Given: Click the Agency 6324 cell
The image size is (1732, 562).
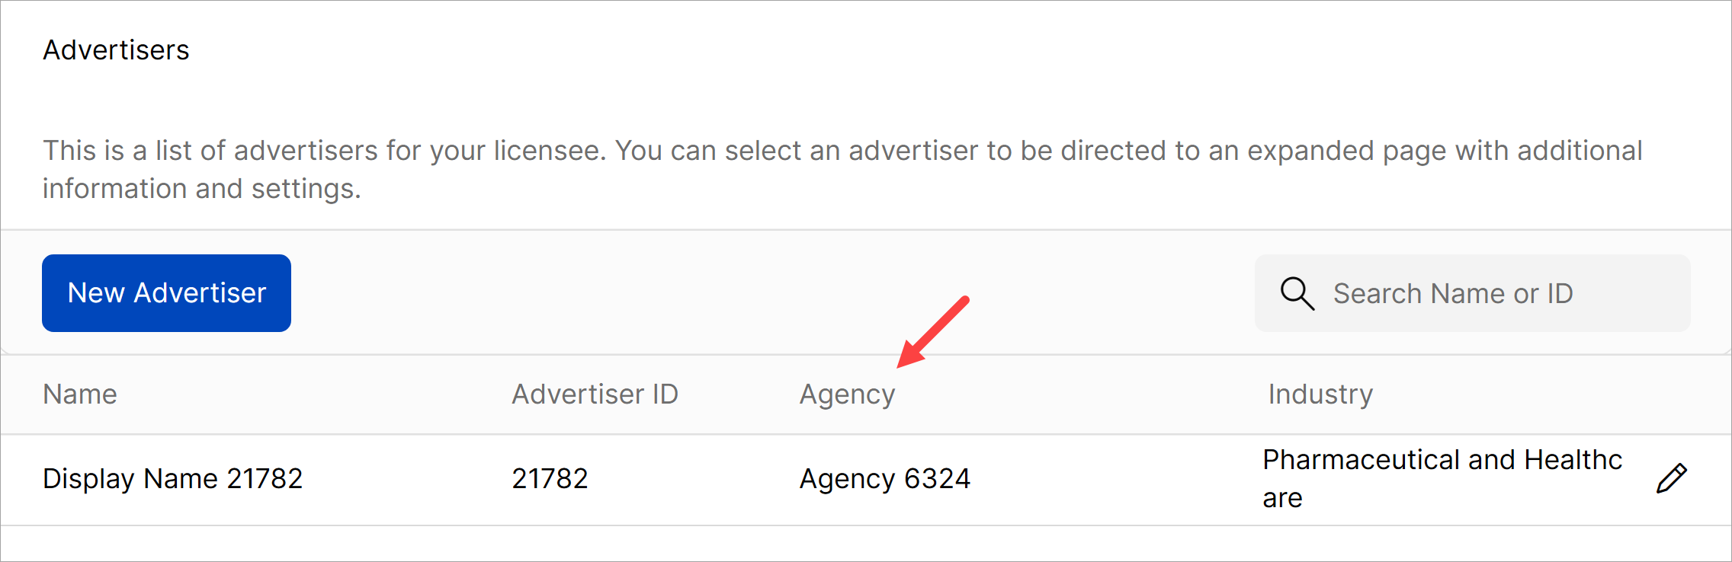Looking at the screenshot, I should click(x=884, y=479).
